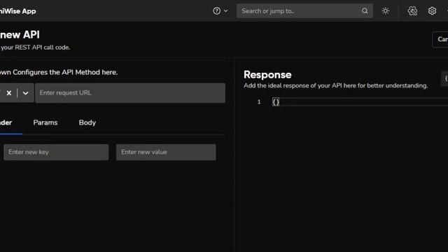
Task: Click the Cancel button at top right
Action: click(440, 39)
